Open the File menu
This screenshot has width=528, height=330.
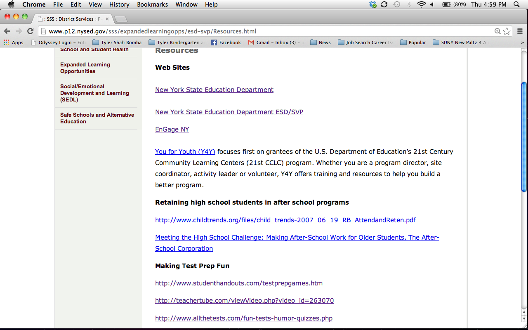click(x=58, y=5)
